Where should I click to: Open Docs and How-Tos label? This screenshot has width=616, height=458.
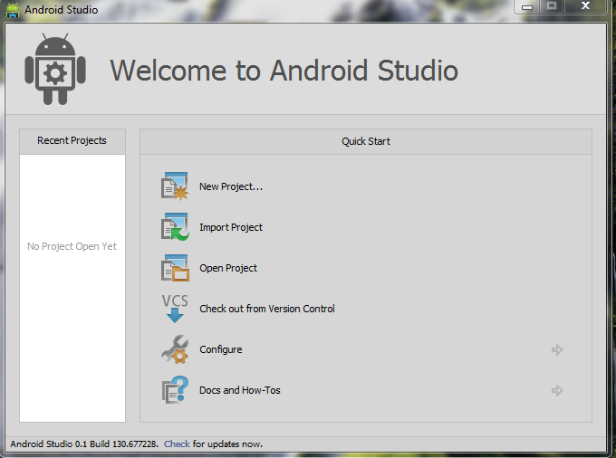(x=240, y=390)
